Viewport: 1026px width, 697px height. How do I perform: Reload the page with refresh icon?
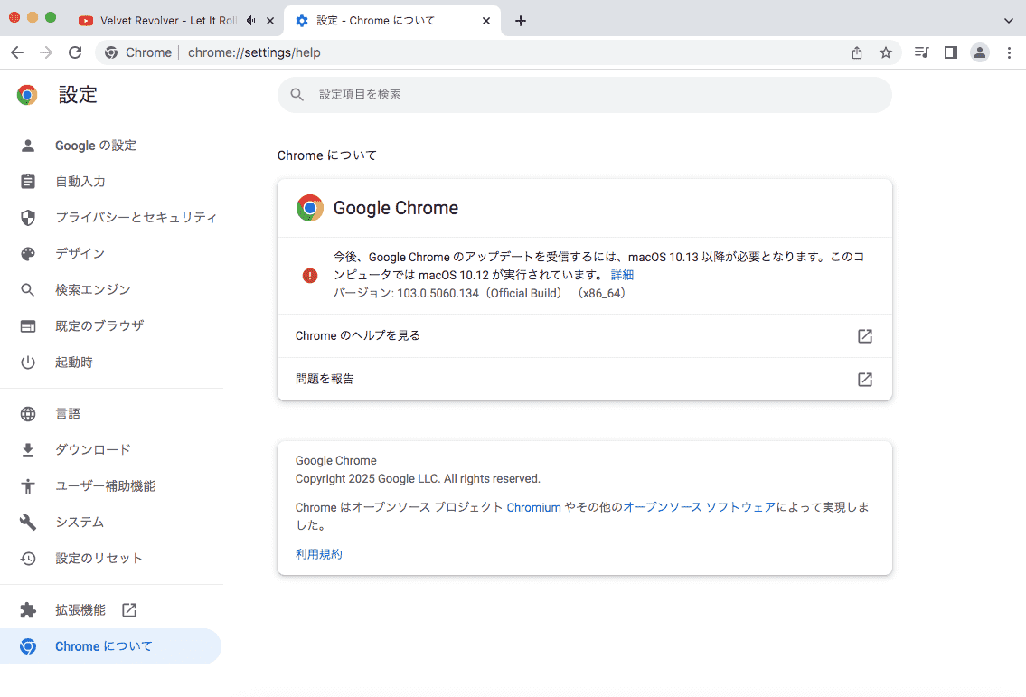(x=75, y=52)
